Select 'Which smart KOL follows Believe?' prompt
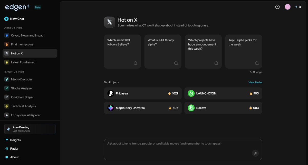 (x=122, y=51)
